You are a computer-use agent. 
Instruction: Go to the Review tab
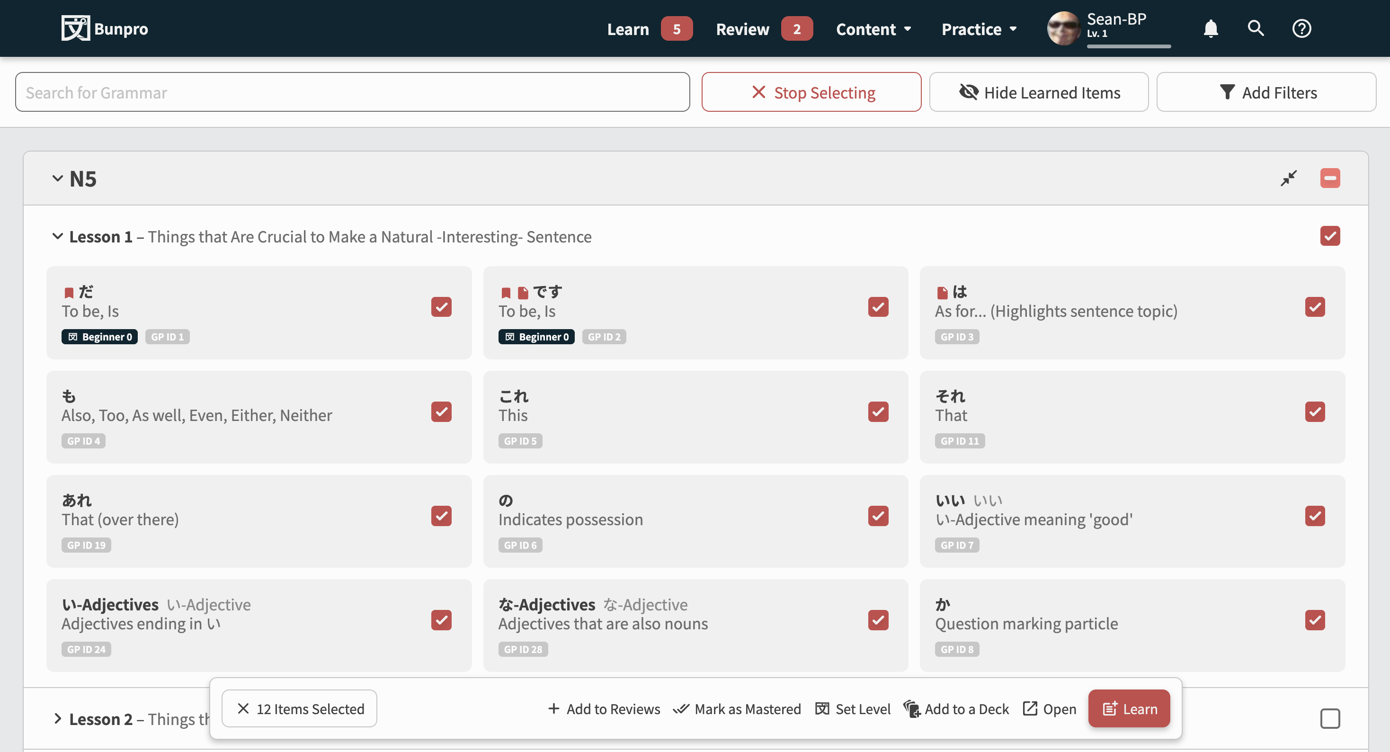point(742,28)
